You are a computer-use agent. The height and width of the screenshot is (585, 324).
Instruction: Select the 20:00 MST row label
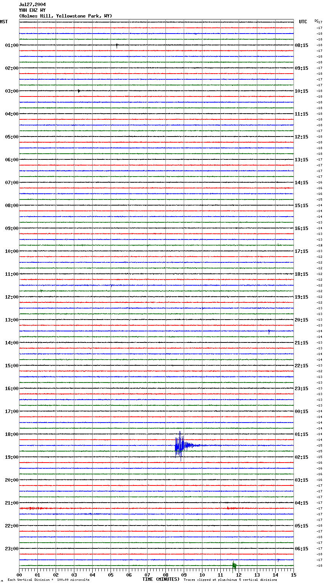(x=12, y=480)
